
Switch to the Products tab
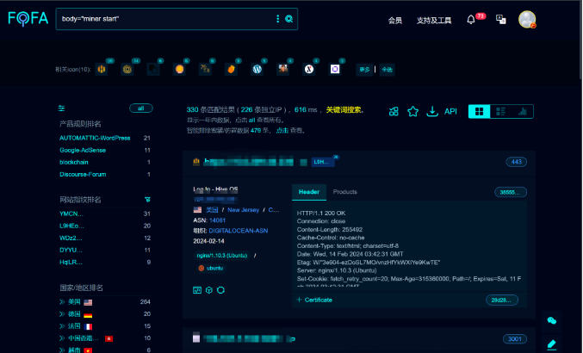(344, 192)
